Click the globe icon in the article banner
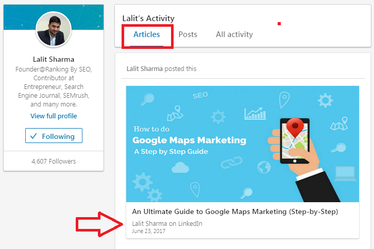374x249 pixels. (264, 167)
